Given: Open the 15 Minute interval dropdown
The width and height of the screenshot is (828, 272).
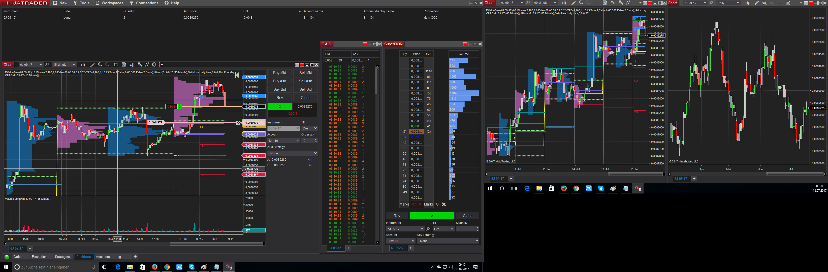Looking at the screenshot, I should (64, 64).
